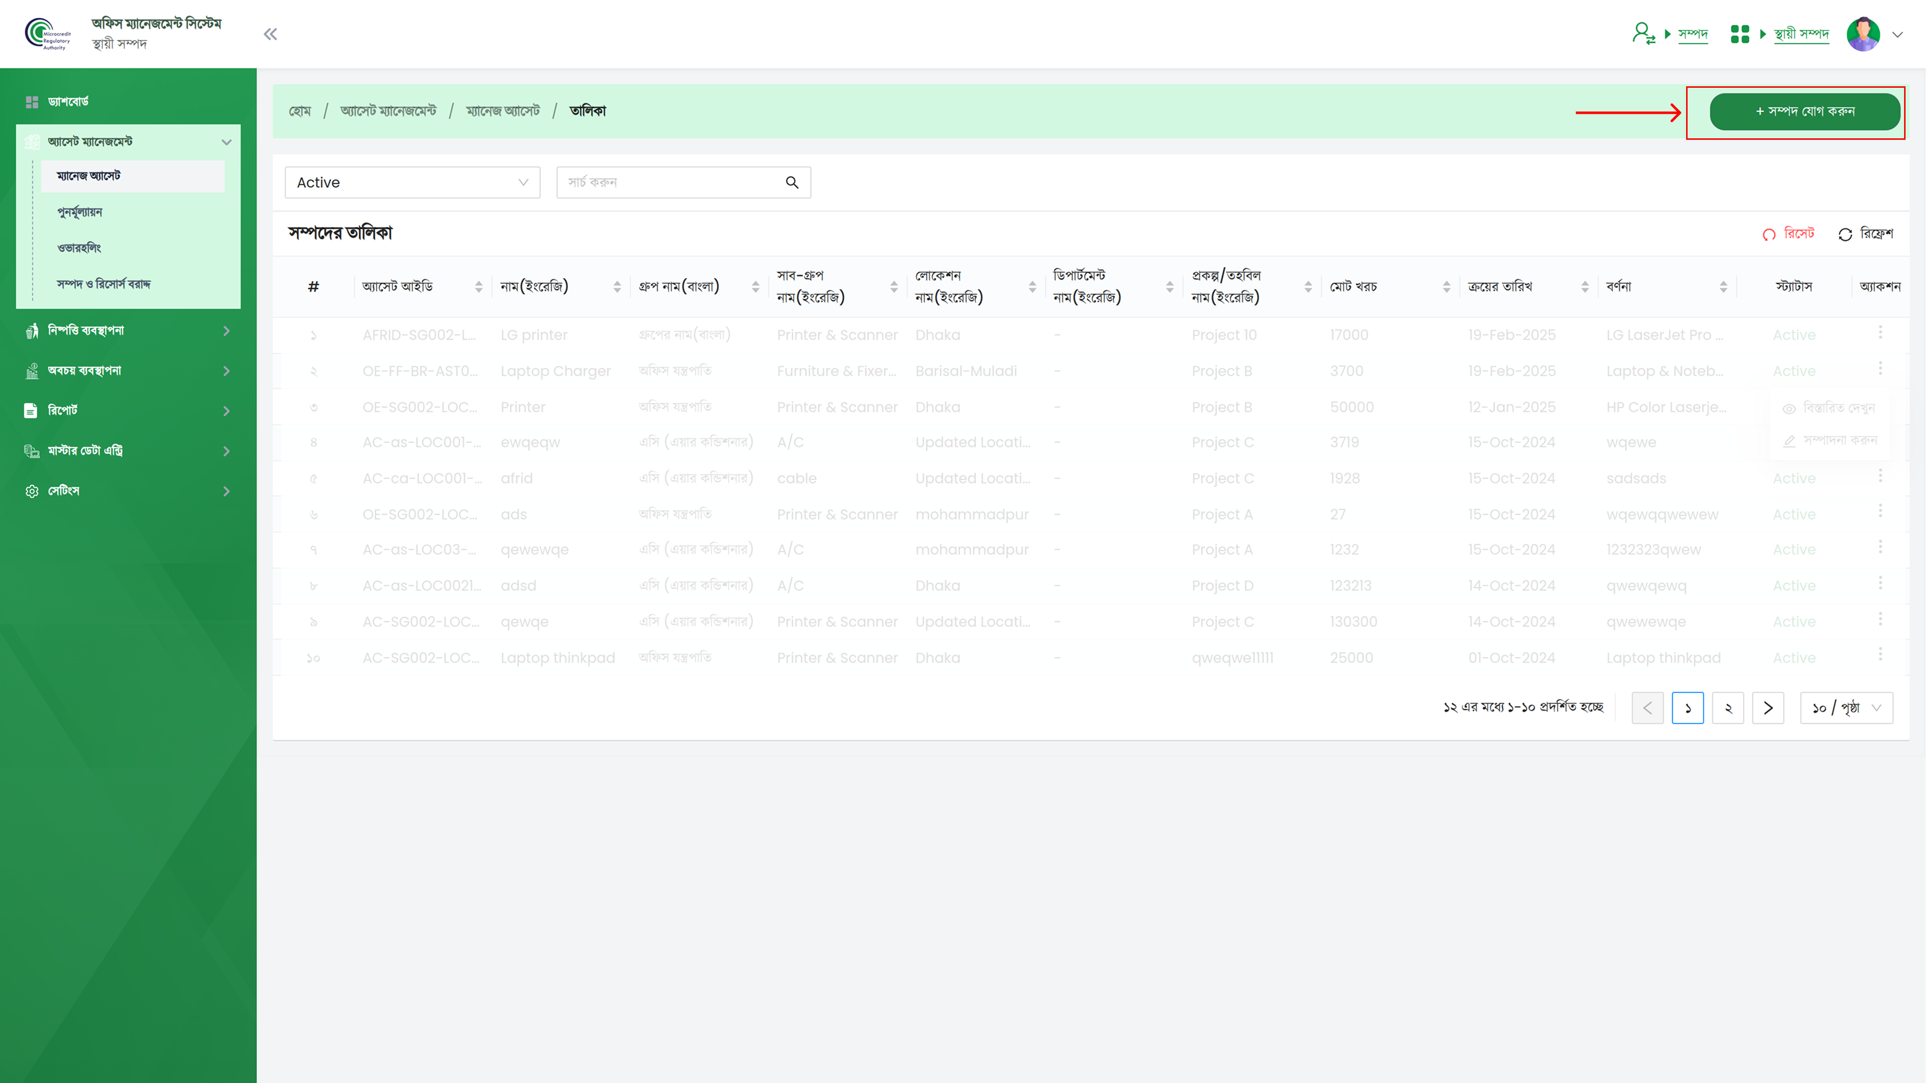
Task: Open action menu for afrid row
Action: point(1880,475)
